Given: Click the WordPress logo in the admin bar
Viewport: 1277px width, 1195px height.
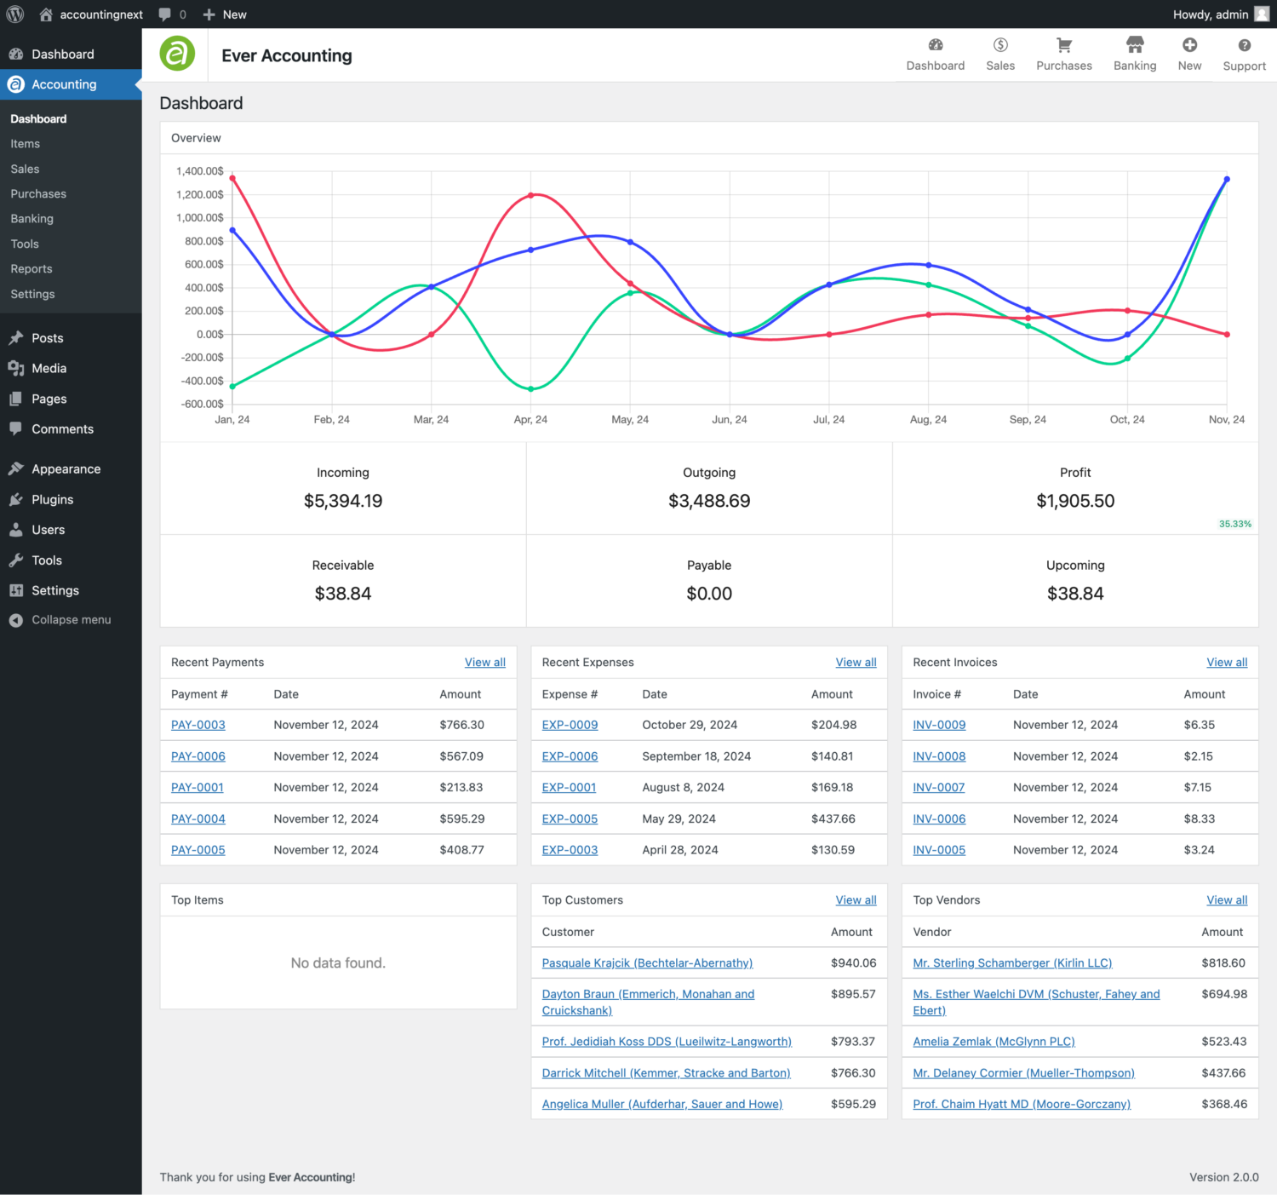Looking at the screenshot, I should [x=14, y=14].
